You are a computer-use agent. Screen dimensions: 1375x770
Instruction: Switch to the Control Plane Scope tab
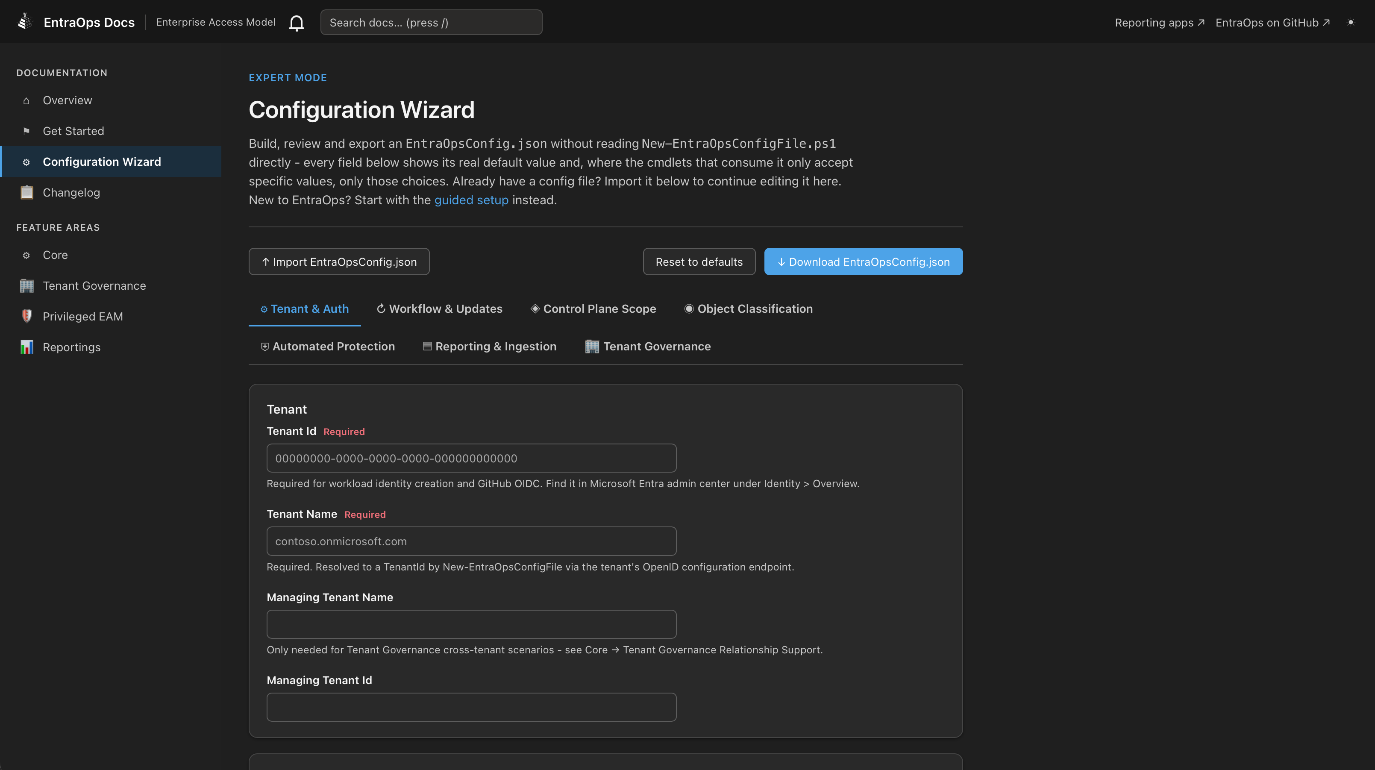tap(593, 309)
